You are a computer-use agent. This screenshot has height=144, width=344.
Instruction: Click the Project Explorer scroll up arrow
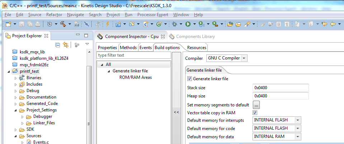click(89, 52)
